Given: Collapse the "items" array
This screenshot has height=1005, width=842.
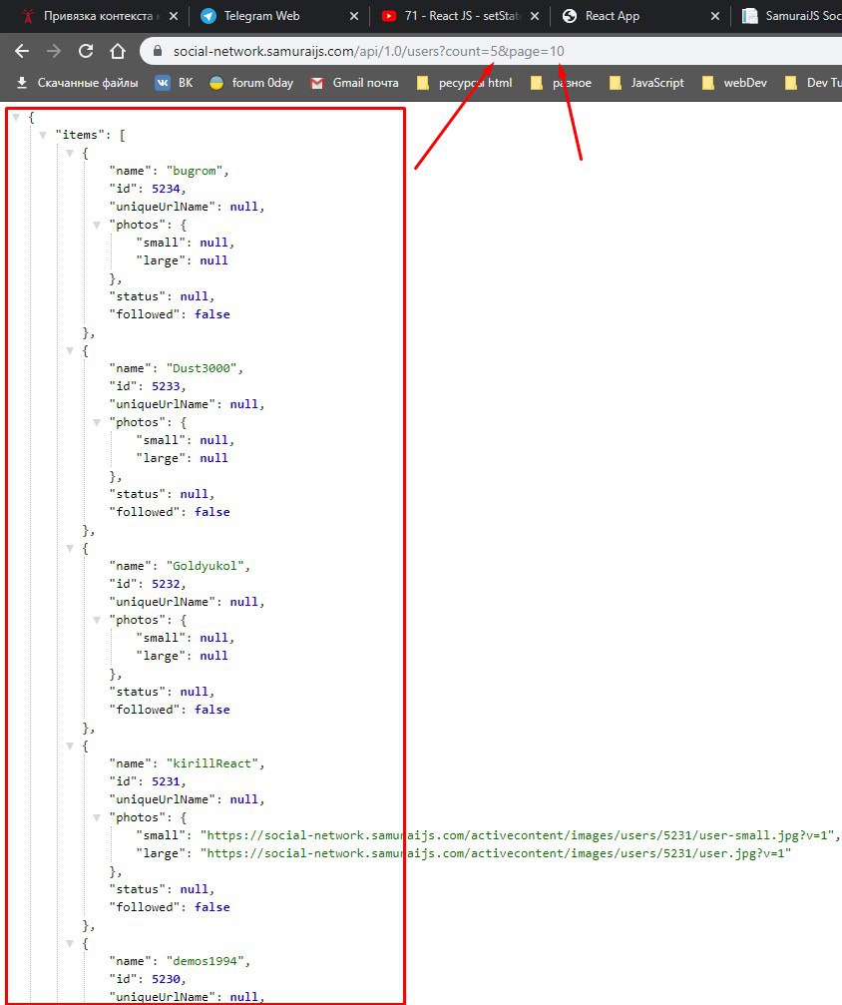Looking at the screenshot, I should click(x=43, y=135).
